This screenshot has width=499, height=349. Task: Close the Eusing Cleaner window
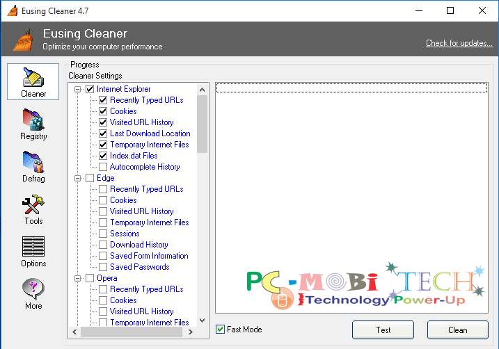click(482, 11)
